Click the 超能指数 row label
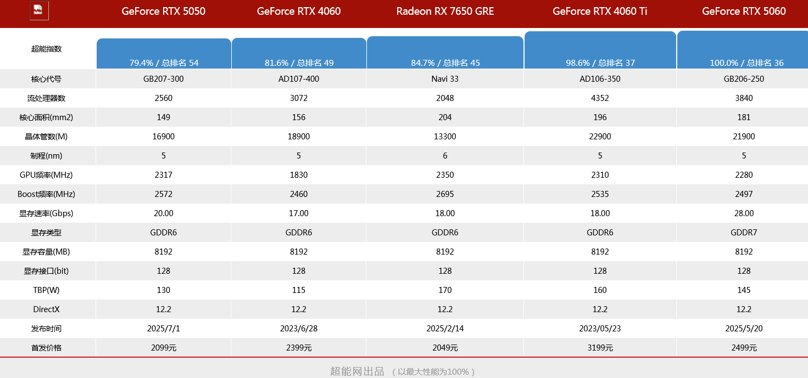 (x=48, y=49)
